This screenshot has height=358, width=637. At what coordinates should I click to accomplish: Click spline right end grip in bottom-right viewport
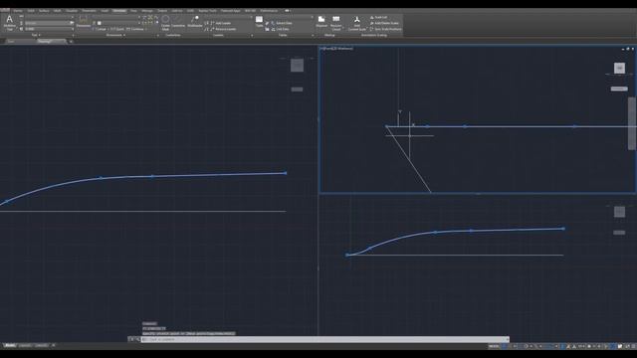click(x=563, y=229)
